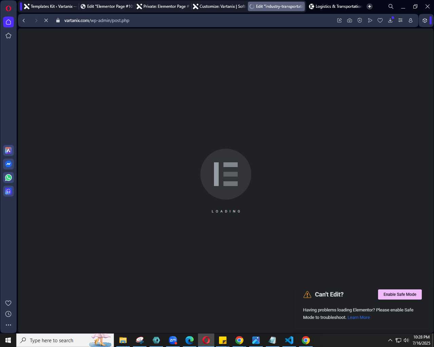Click the share page icon
Image resolution: width=434 pixels, height=347 pixels.
click(x=339, y=20)
